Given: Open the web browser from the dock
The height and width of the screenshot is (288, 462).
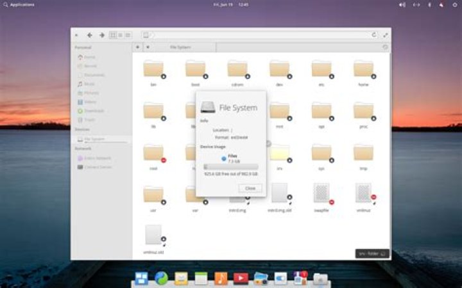Looking at the screenshot, I should [x=161, y=278].
